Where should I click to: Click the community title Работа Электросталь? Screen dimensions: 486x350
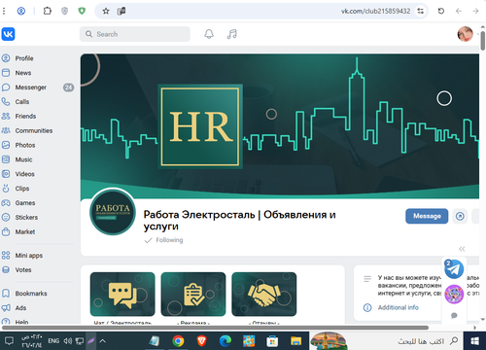click(x=239, y=221)
